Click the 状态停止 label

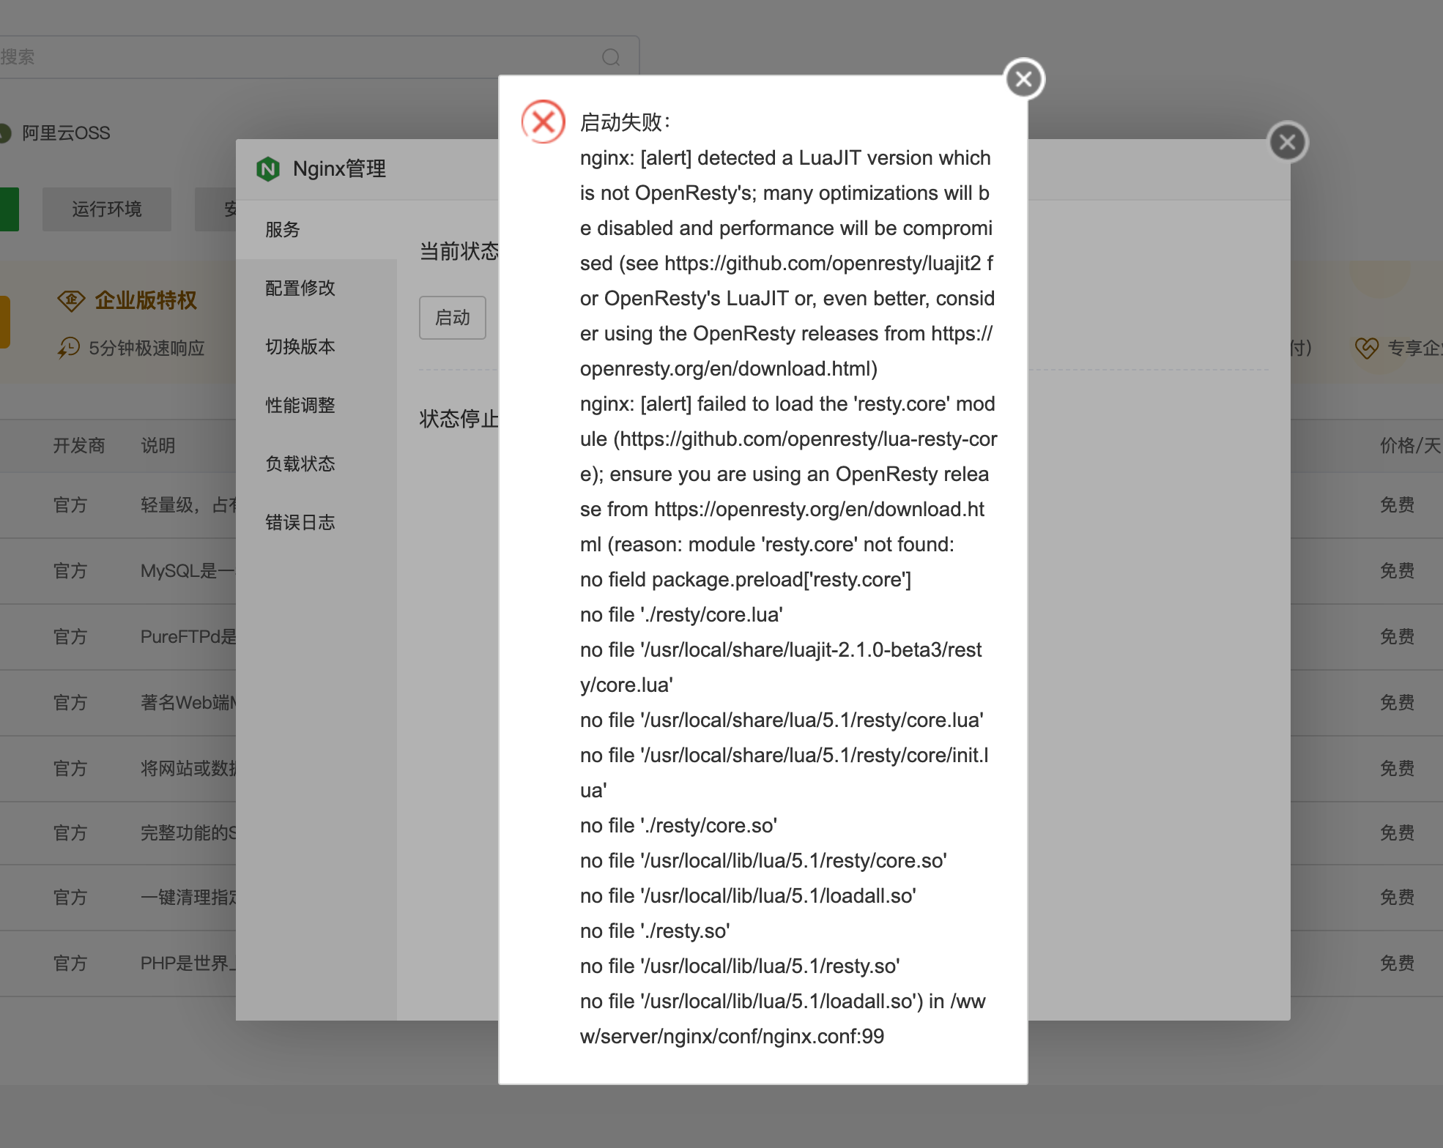[x=459, y=419]
